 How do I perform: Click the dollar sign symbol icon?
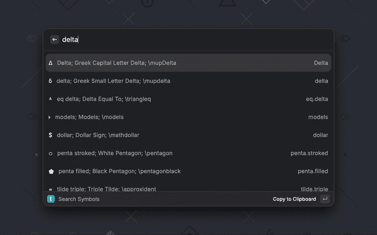pos(51,135)
